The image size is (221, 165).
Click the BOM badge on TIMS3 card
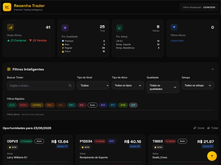(158, 147)
